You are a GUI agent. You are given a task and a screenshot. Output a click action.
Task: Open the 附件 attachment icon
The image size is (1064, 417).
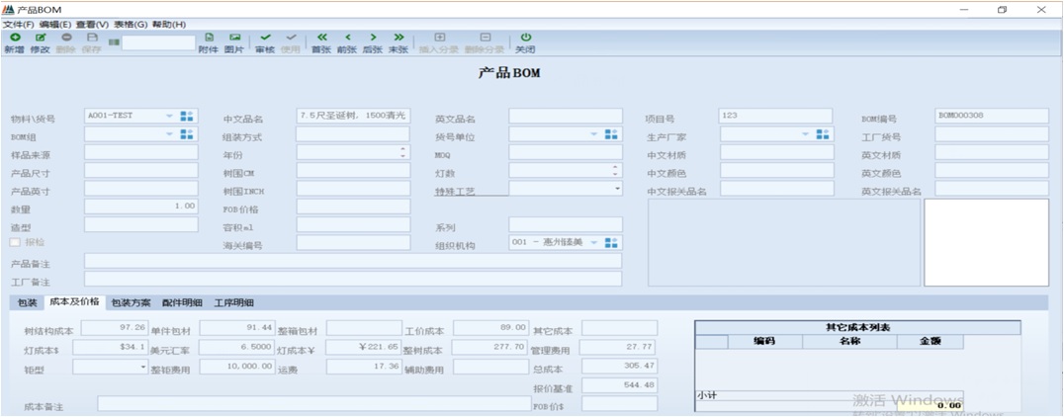209,38
